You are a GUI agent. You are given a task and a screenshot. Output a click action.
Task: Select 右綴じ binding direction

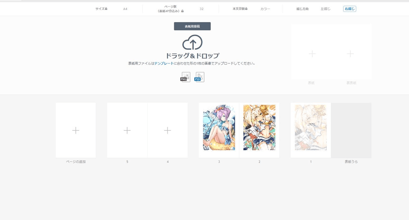click(x=349, y=9)
